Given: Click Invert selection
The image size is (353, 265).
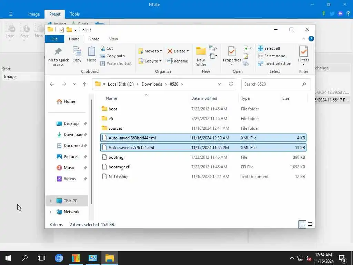Looking at the screenshot, I should [274, 63].
